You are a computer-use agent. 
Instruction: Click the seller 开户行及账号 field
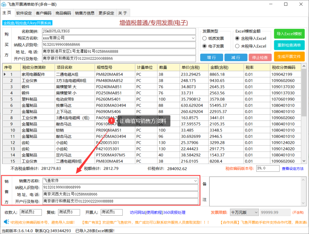click(120, 201)
